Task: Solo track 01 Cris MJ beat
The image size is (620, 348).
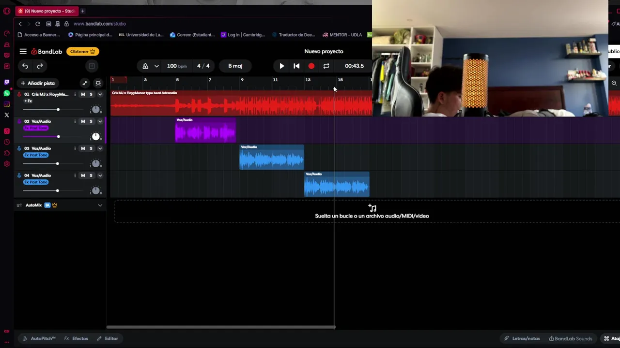Action: click(x=91, y=94)
